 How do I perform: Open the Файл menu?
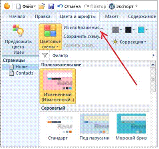26,6
